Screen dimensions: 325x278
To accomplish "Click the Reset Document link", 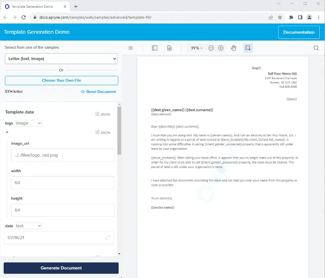I will [98, 92].
